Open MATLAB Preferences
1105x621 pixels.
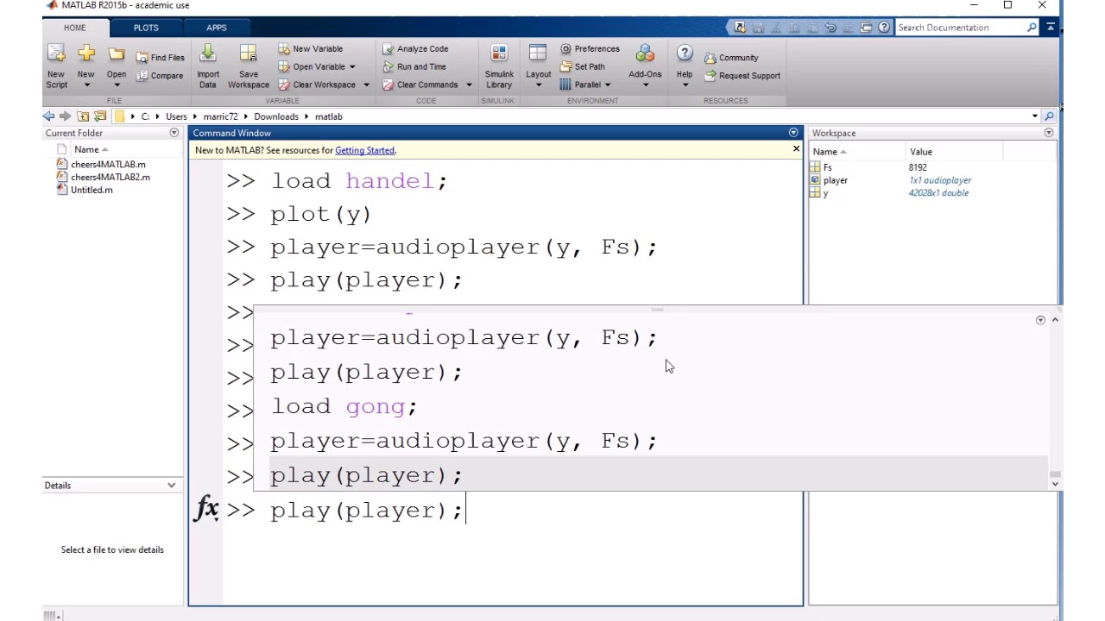coord(590,49)
